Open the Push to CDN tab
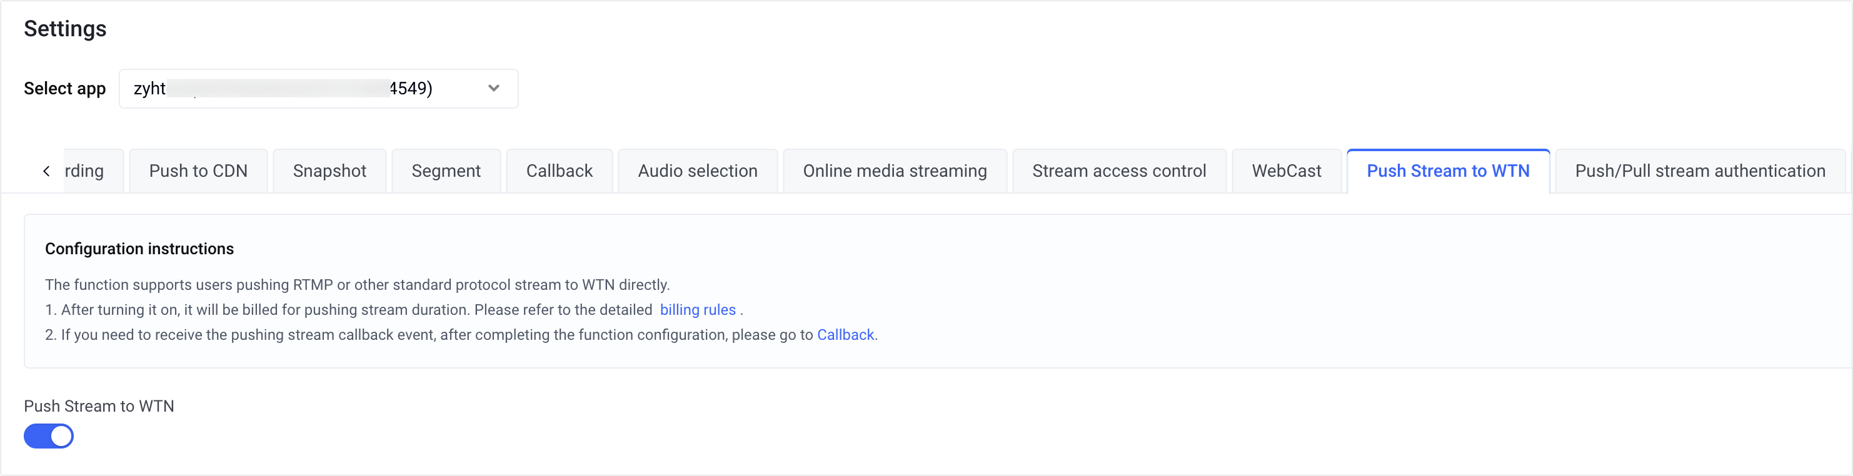Screen dimensions: 1853x476 tap(198, 171)
